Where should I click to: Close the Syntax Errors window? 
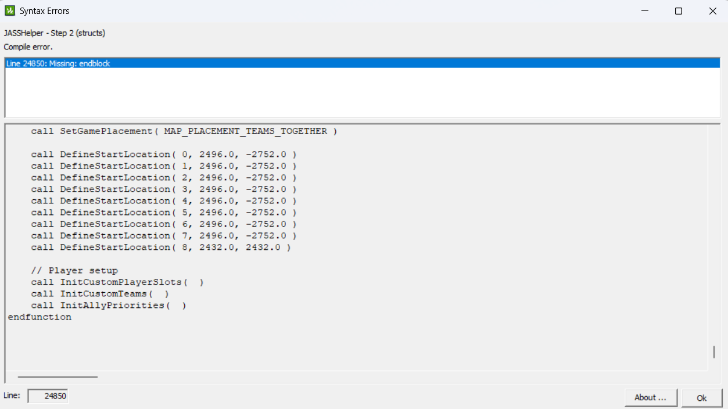click(712, 11)
